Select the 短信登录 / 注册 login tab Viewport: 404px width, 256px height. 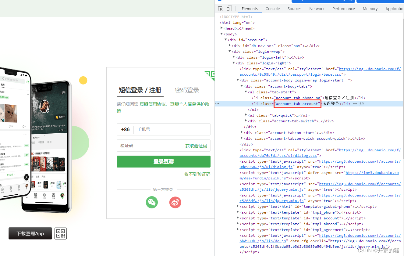click(140, 90)
